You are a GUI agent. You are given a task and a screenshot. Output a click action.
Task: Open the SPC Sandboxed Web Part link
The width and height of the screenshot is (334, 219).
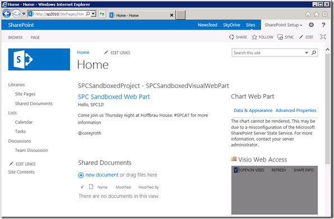114,97
